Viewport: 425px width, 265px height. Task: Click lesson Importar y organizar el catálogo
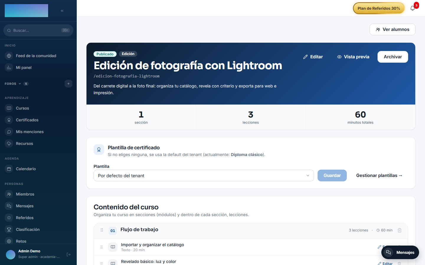(x=152, y=245)
